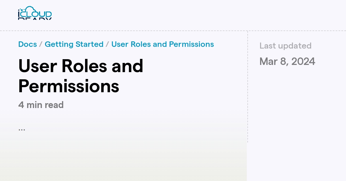Screen dimensions: 346x181
Task: Select the 'User Roles and Permissions' breadcrumb
Action: pyautogui.click(x=162, y=44)
